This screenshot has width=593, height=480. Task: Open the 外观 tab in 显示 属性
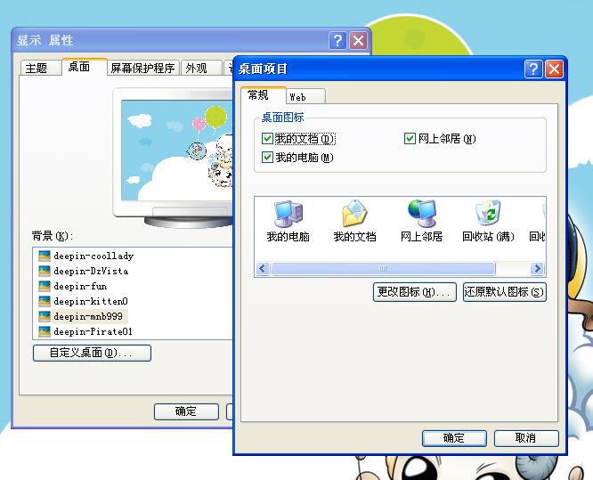201,68
